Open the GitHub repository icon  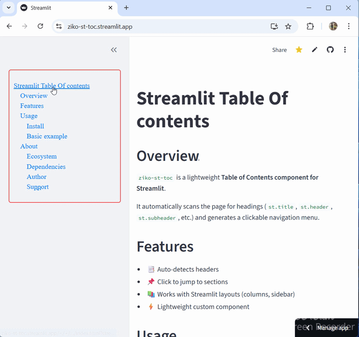(330, 50)
